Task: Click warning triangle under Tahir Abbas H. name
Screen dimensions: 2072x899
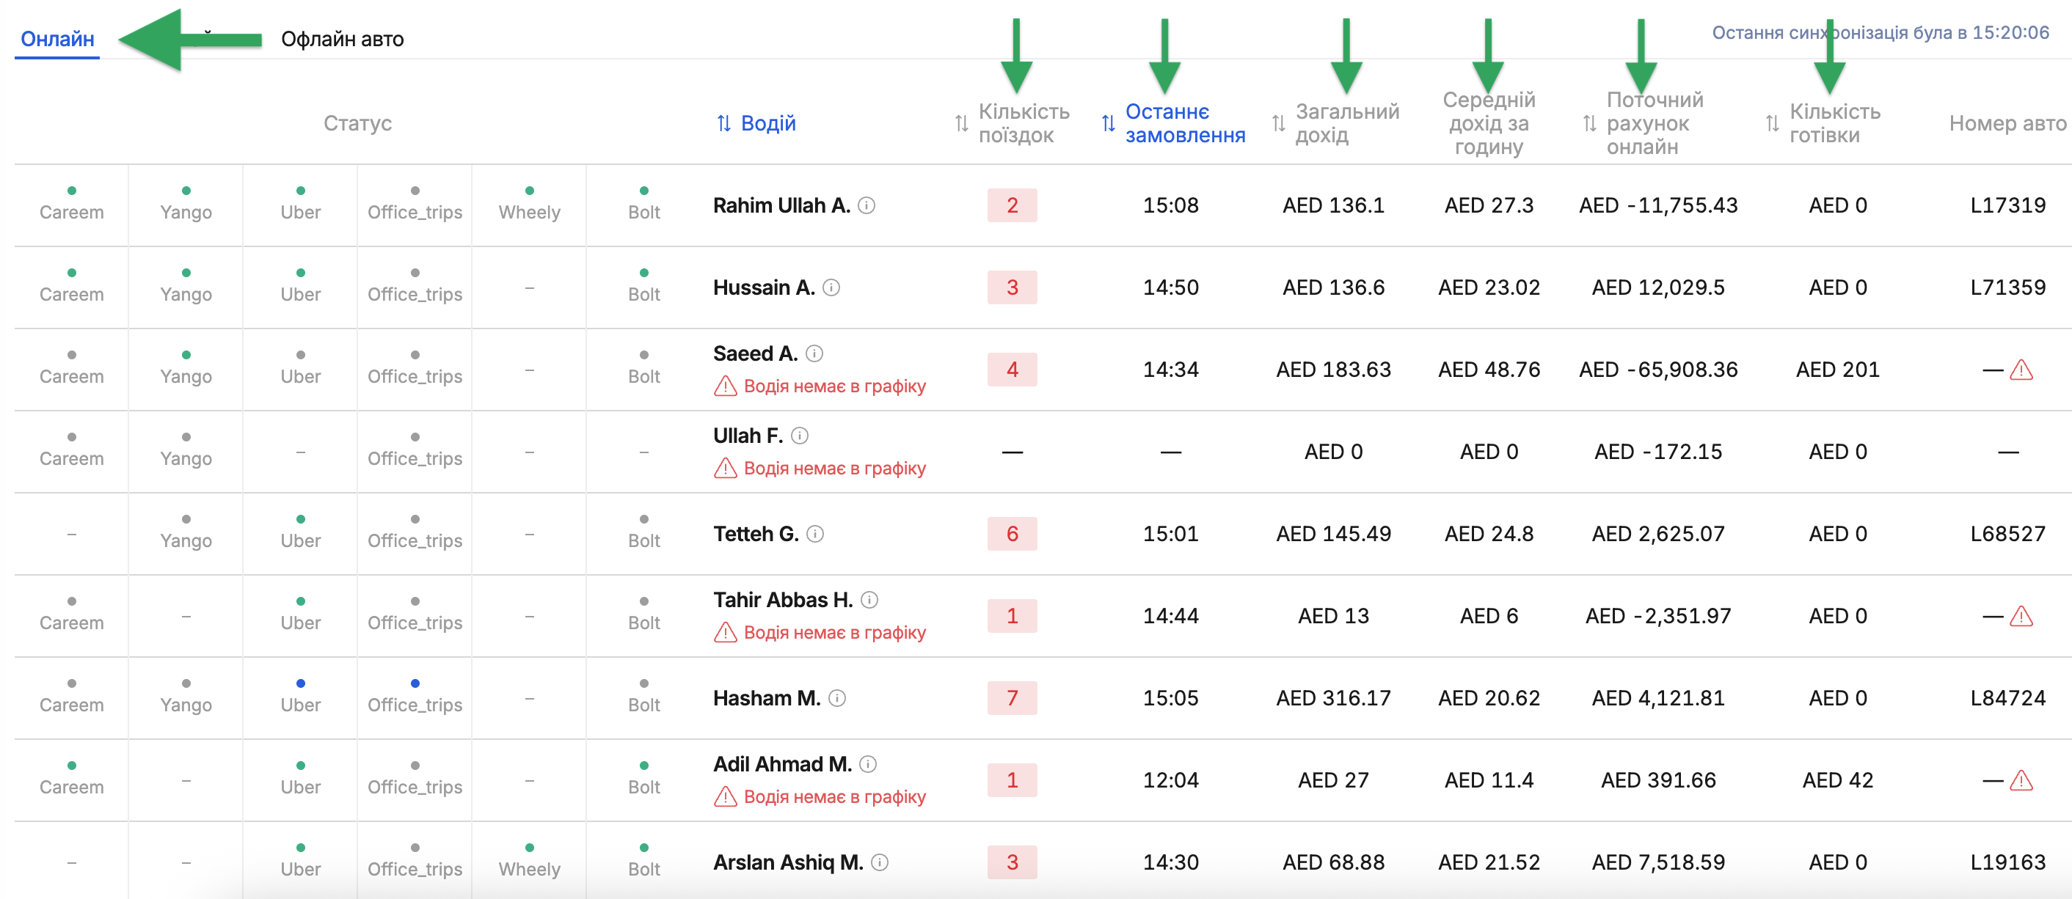Action: 725,633
